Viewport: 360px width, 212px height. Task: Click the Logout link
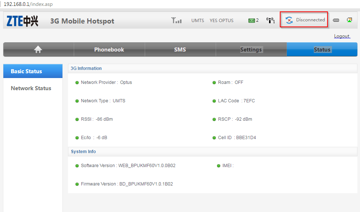tap(342, 36)
